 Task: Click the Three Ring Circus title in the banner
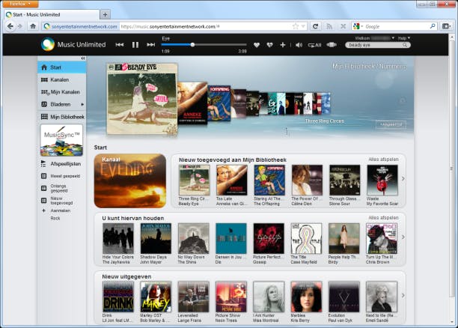[324, 121]
